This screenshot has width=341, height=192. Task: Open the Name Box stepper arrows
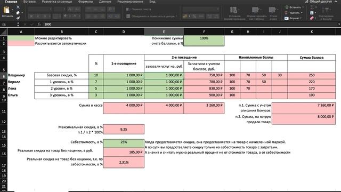(x=18, y=25)
